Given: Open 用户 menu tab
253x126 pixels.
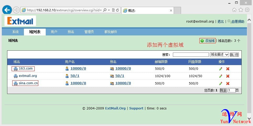Looking at the screenshot, I should pos(54,32).
